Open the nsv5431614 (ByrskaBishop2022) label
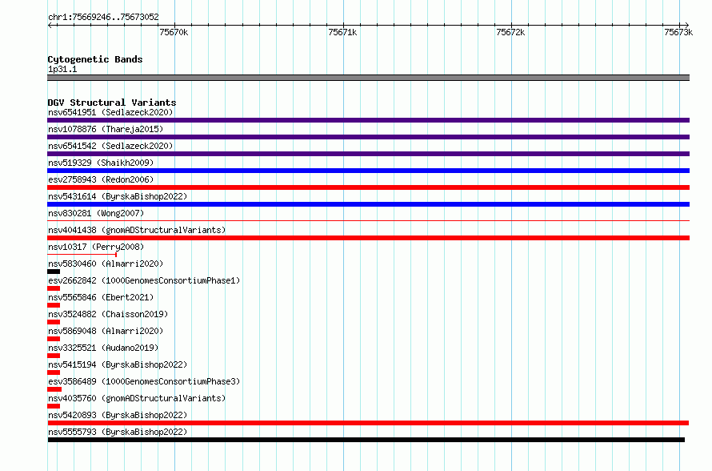The image size is (712, 471). pos(118,196)
